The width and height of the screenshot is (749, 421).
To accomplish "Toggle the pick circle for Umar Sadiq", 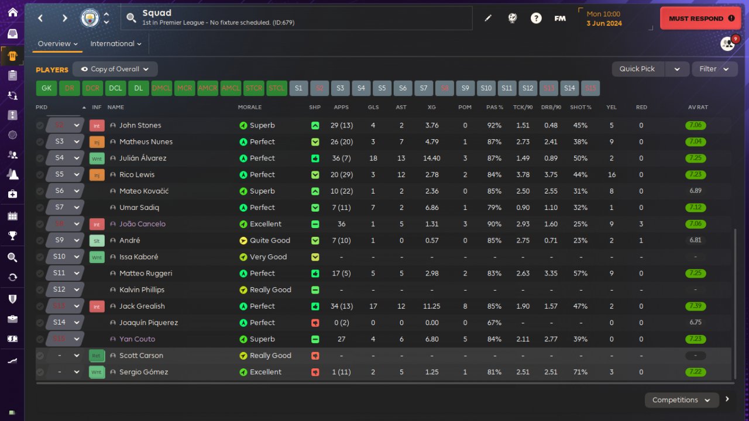I will coord(40,208).
